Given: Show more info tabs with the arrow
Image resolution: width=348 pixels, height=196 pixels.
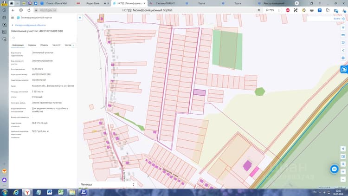Looking at the screenshot, I should click(x=74, y=45).
